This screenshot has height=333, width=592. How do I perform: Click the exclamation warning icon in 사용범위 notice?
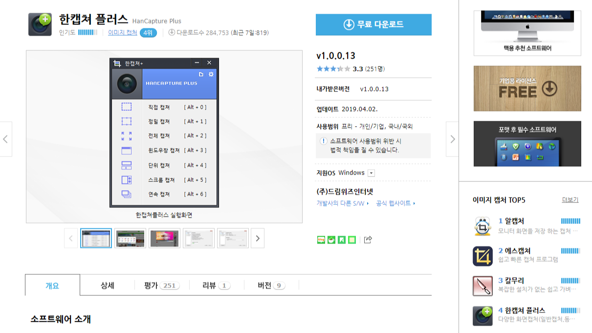(323, 141)
